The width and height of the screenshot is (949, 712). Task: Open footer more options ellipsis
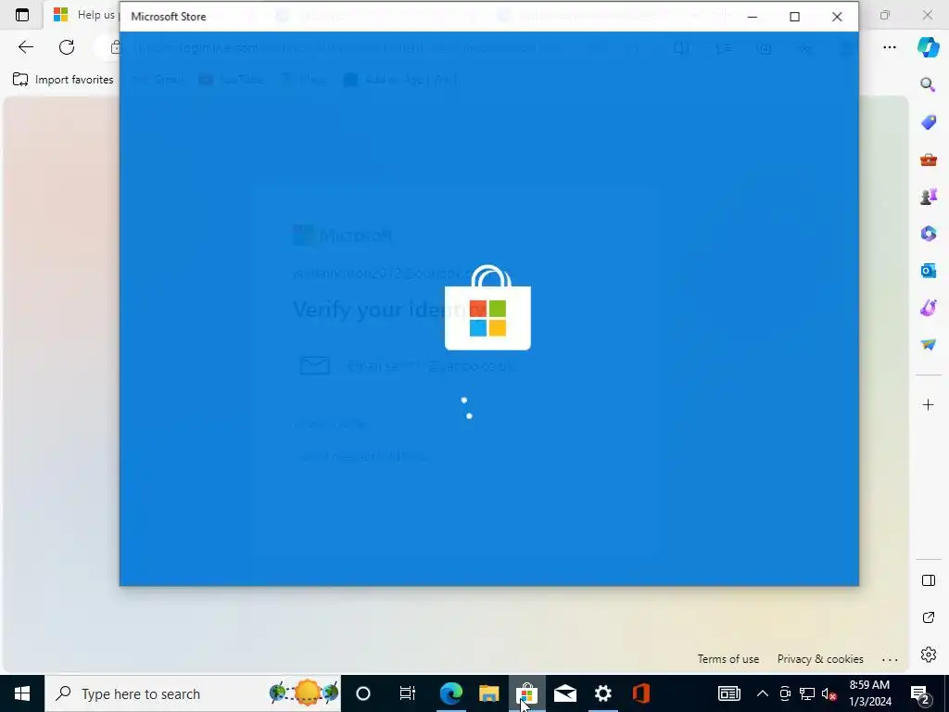point(890,659)
